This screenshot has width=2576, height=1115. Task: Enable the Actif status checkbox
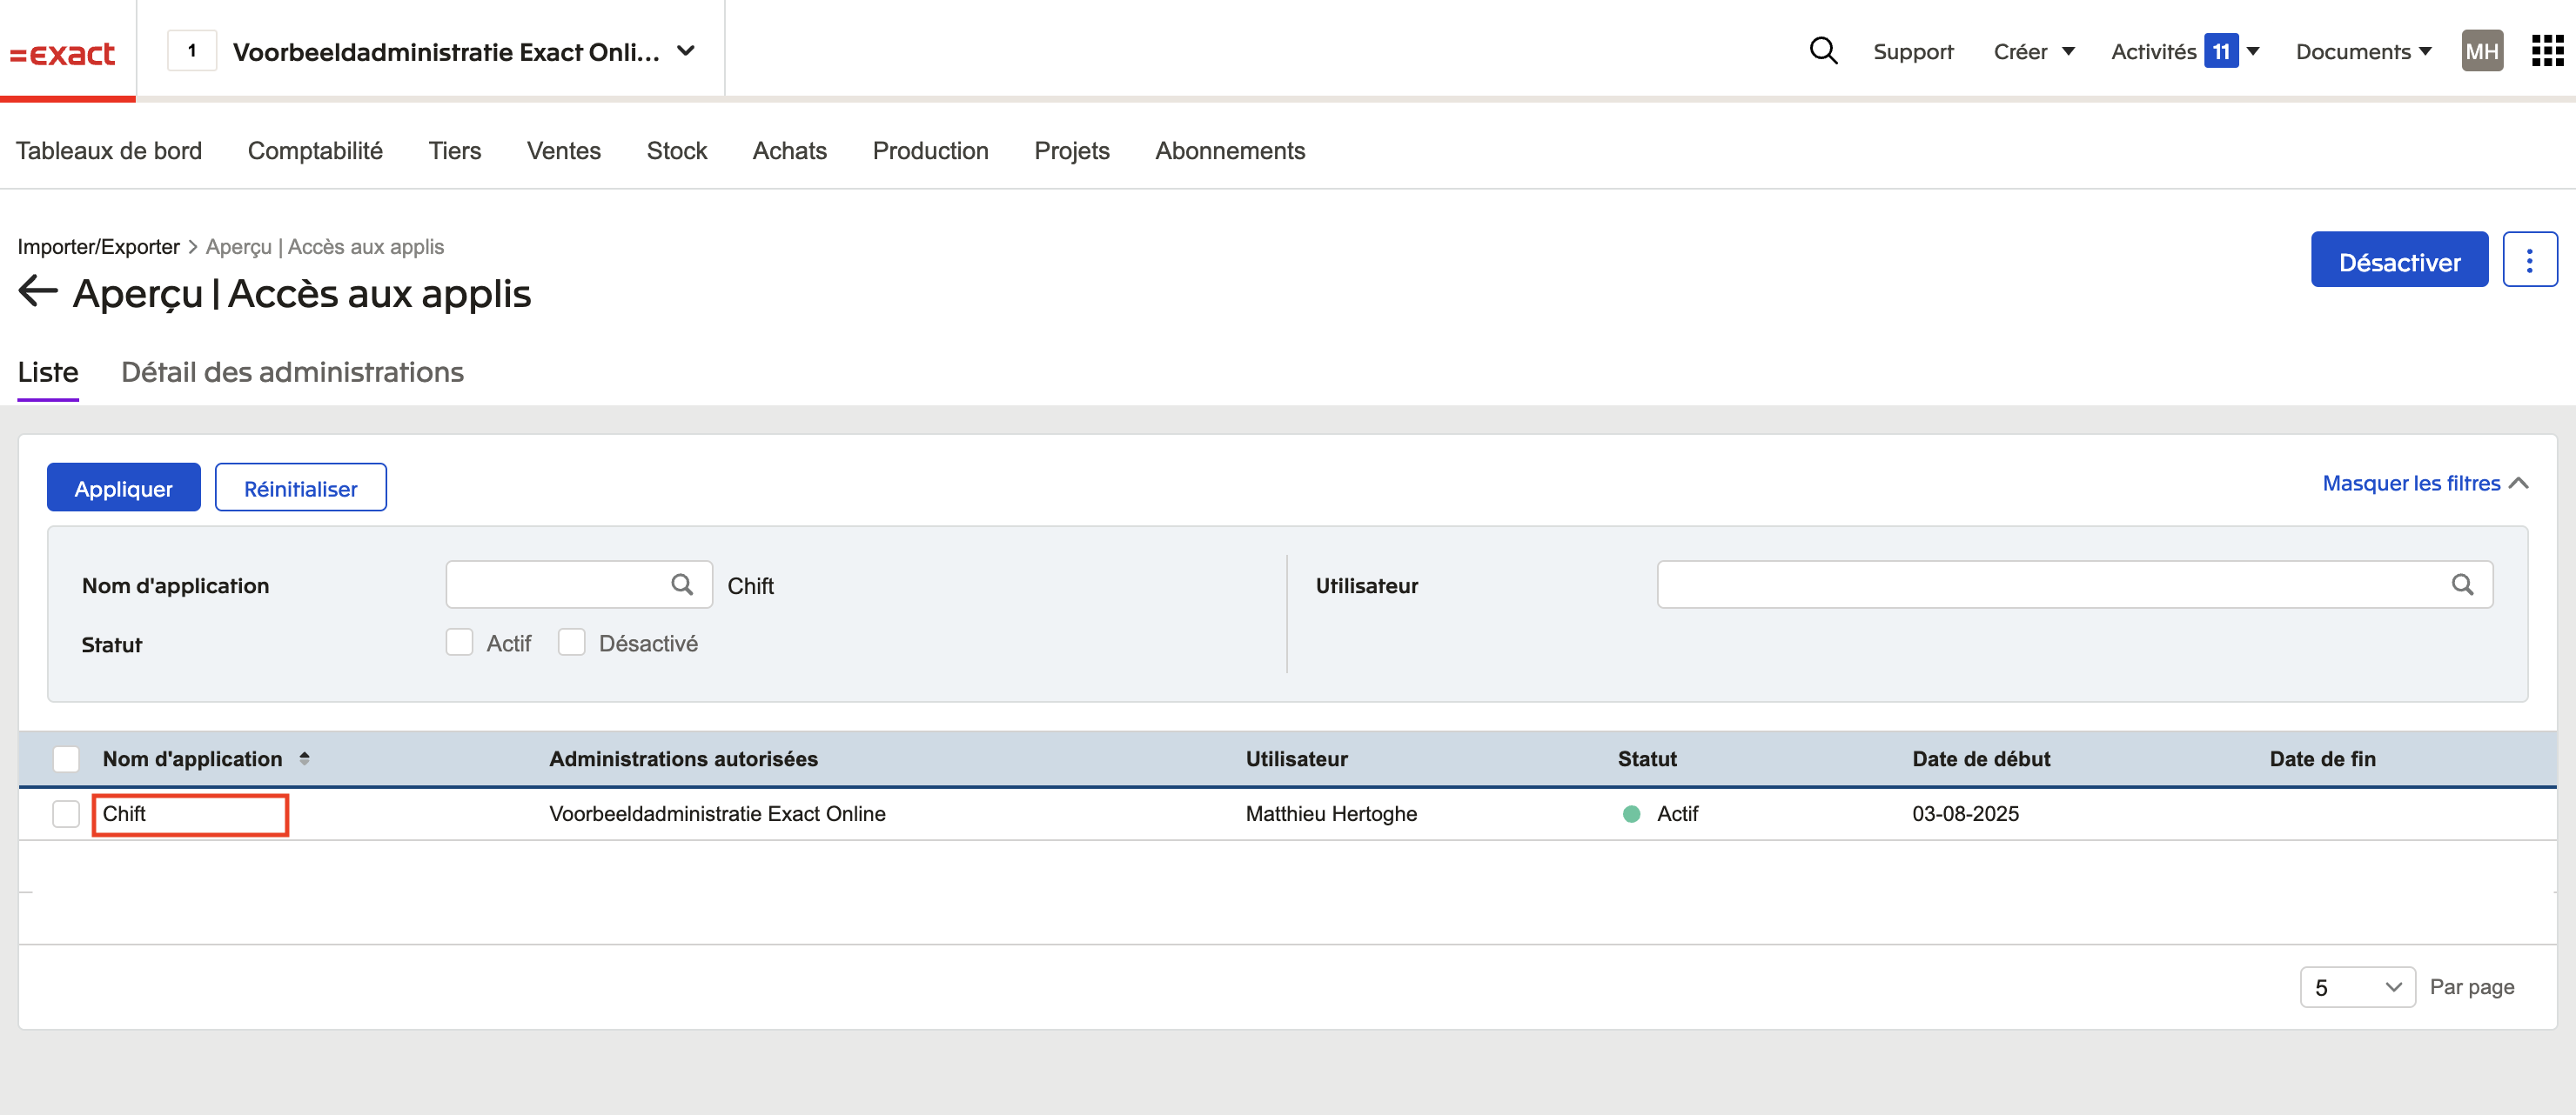[x=459, y=641]
